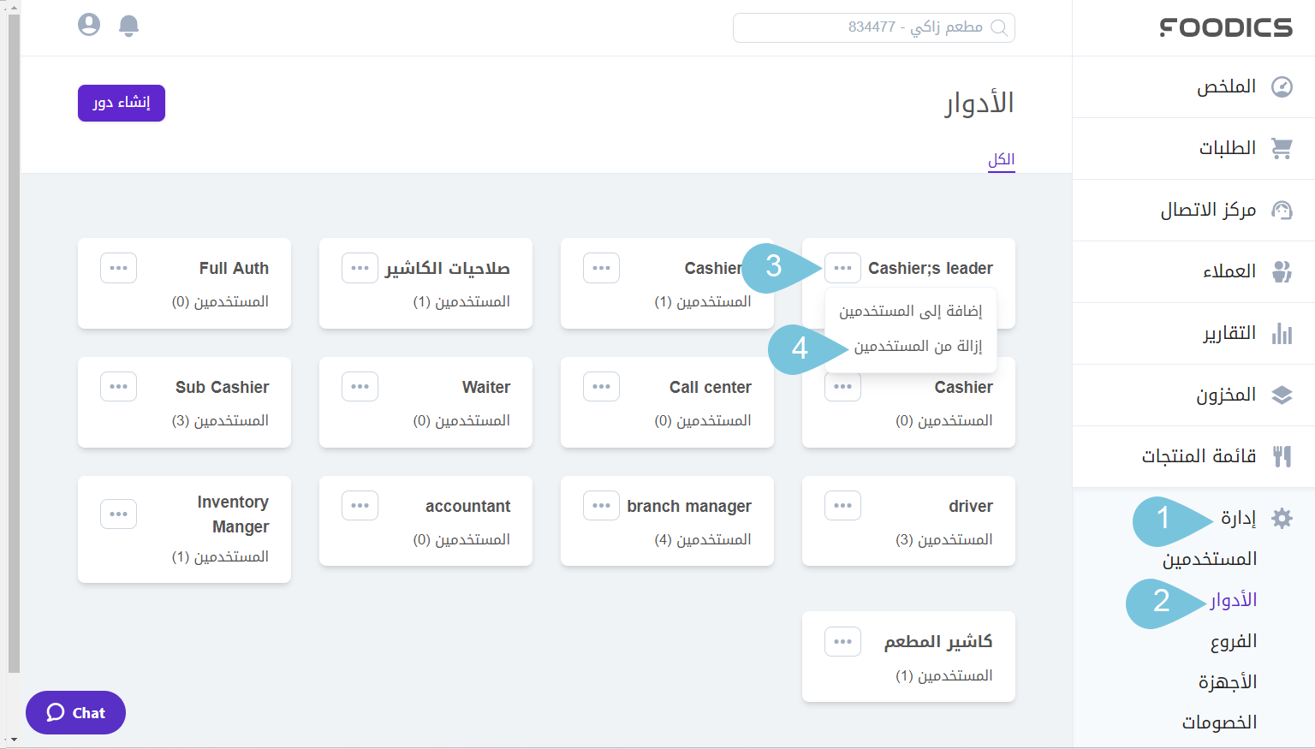Image resolution: width=1315 pixels, height=749 pixels.
Task: Click the إدارة settings gear icon
Action: point(1282,518)
